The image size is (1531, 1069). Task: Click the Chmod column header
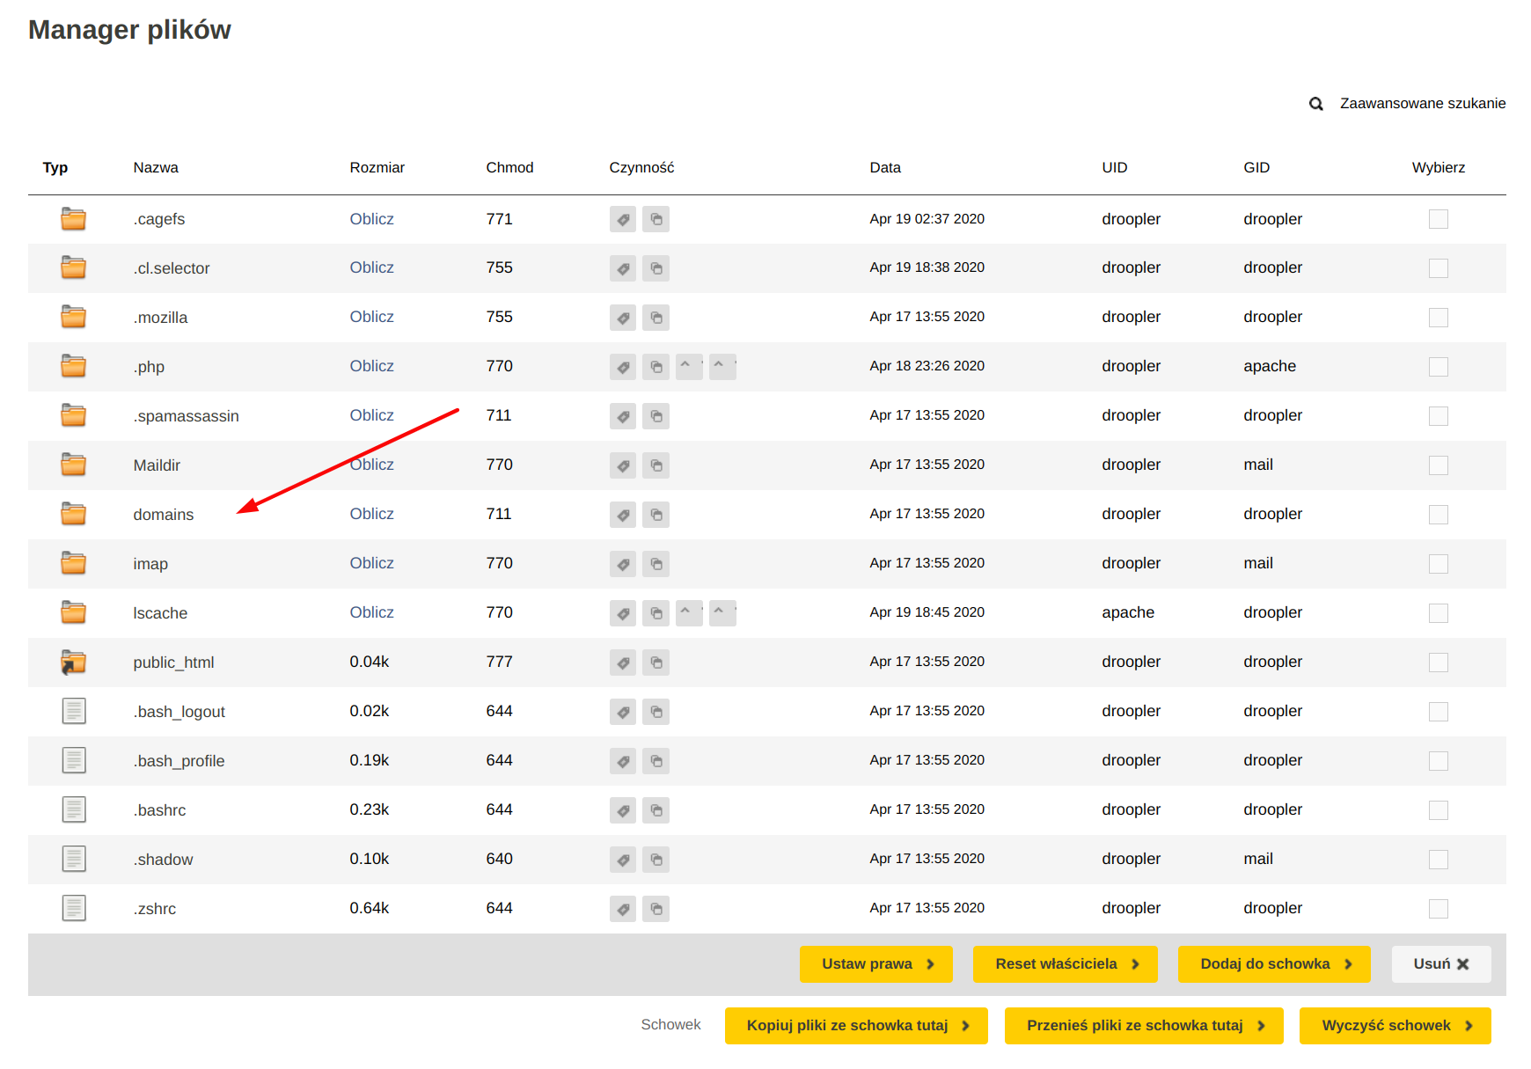509,167
